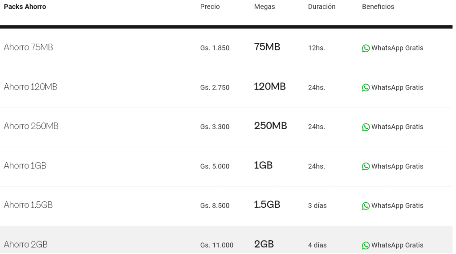
Task: Click WhatsApp icon in Ahorro 1.5GB row
Action: coord(366,206)
